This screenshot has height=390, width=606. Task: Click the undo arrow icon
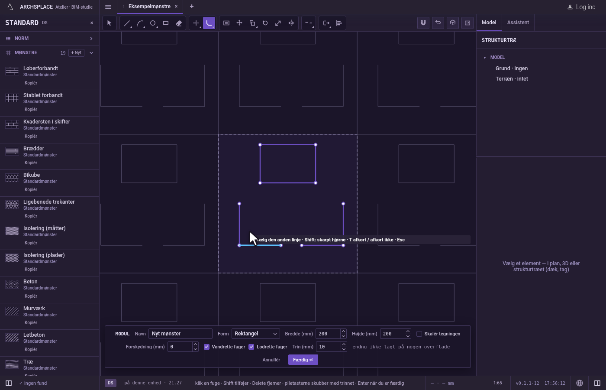[438, 23]
